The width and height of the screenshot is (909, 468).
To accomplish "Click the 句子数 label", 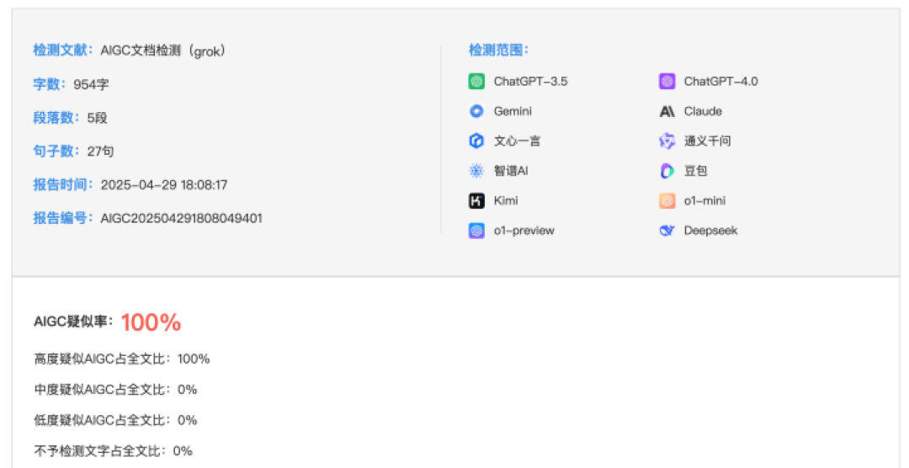I will pyautogui.click(x=56, y=151).
